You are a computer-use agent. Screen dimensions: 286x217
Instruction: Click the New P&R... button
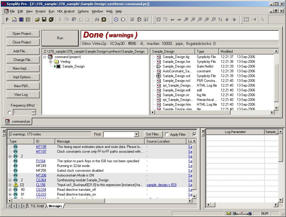coord(23,86)
